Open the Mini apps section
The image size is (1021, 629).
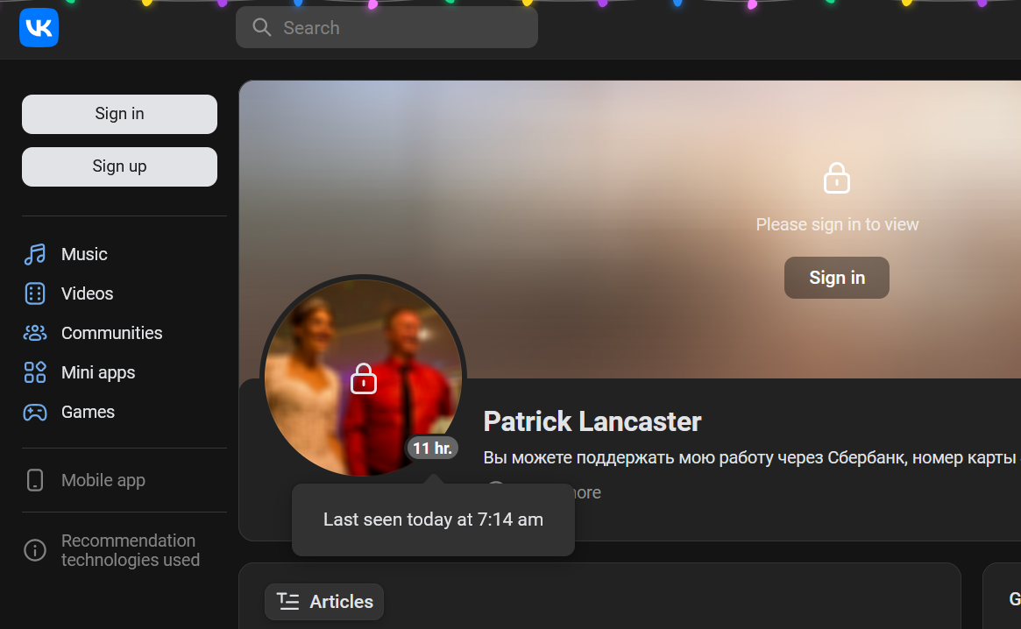click(x=98, y=372)
